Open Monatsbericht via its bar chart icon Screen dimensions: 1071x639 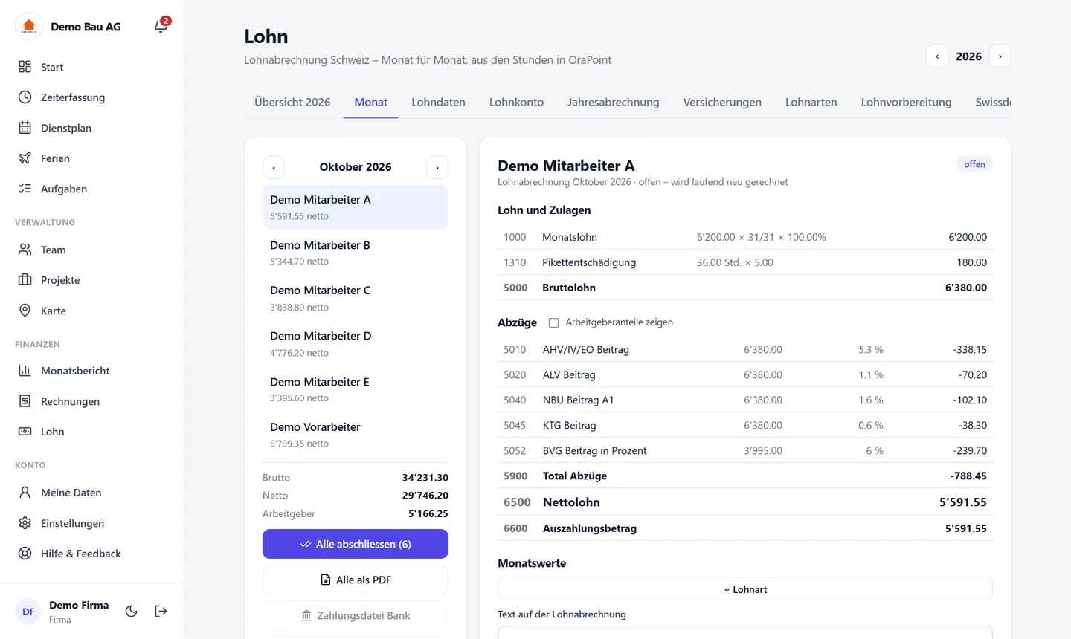(x=25, y=371)
